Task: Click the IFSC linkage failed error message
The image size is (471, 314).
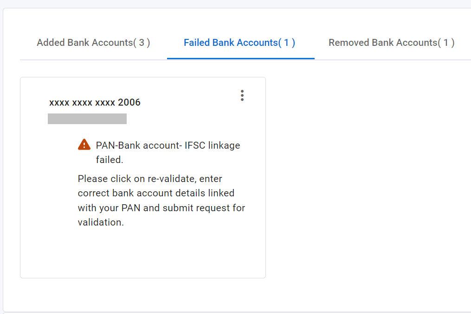Action: coord(168,152)
